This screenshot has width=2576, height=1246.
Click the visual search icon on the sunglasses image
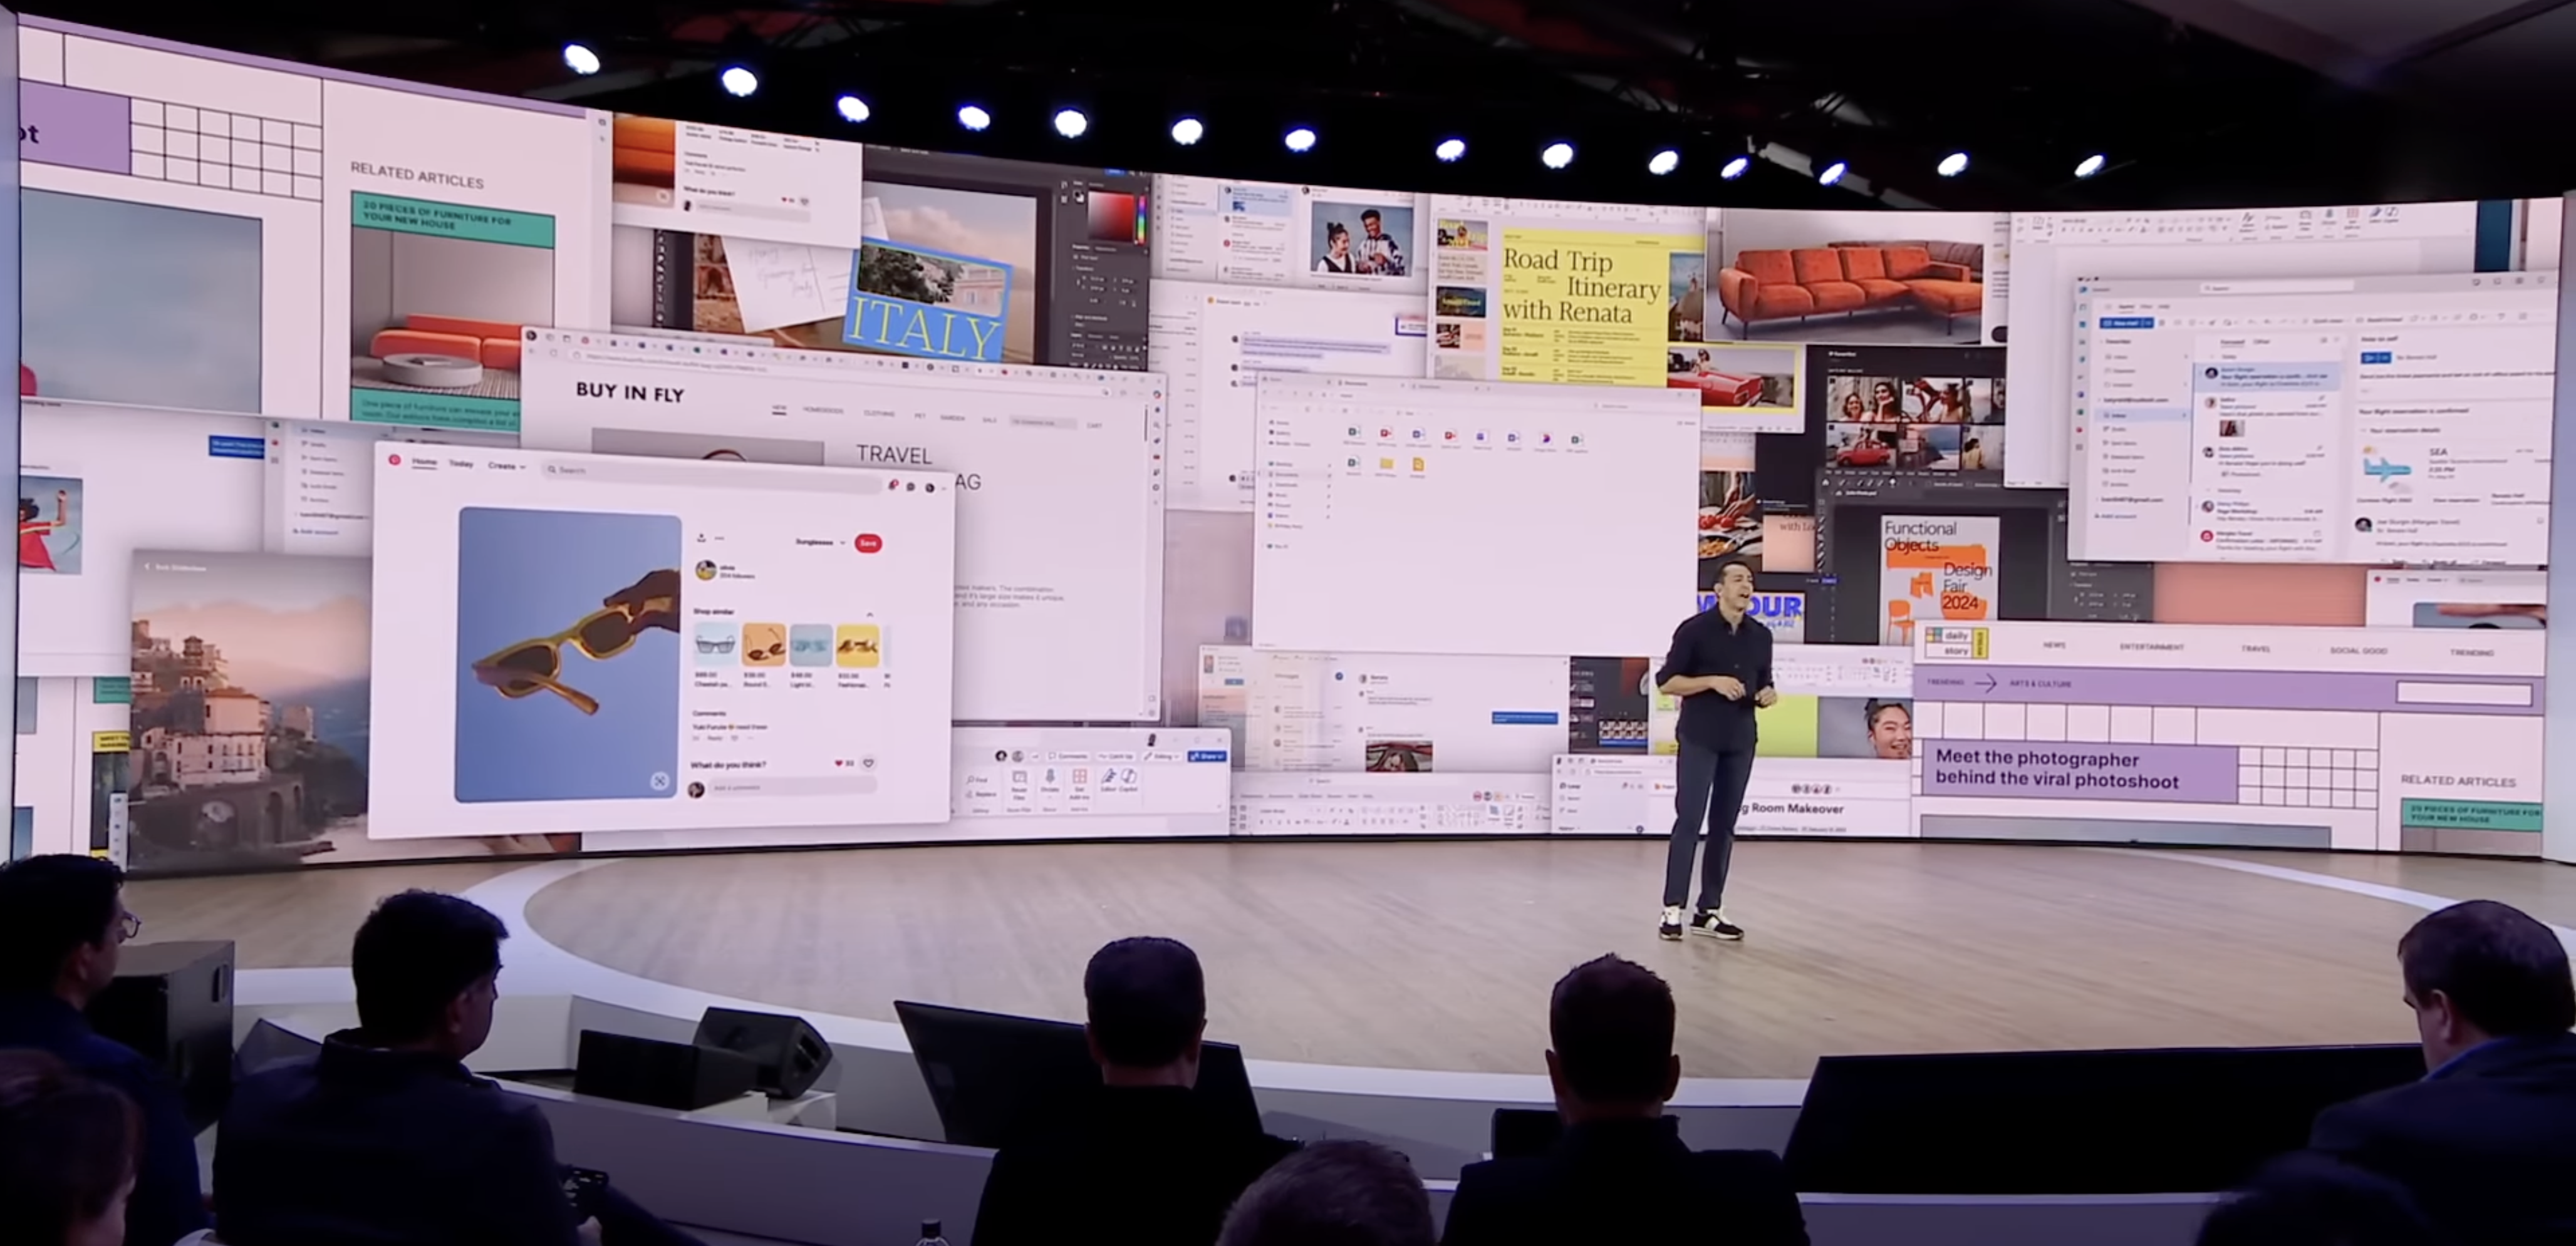tap(660, 781)
